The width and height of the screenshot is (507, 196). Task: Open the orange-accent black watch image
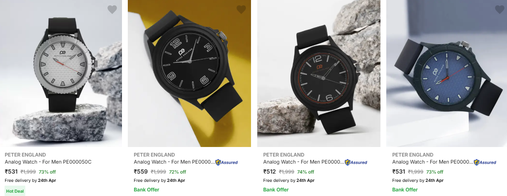tap(319, 73)
